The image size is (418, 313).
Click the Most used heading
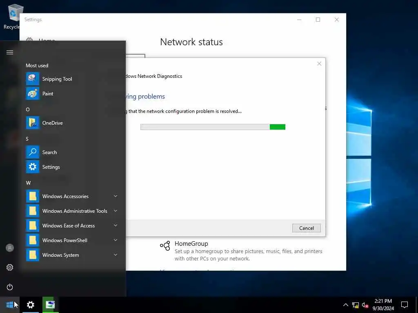(x=37, y=66)
